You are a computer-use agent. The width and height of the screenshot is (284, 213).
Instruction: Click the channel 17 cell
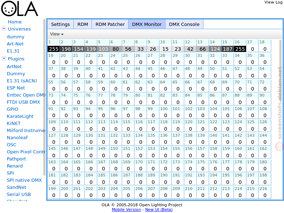pyautogui.click(x=252, y=46)
